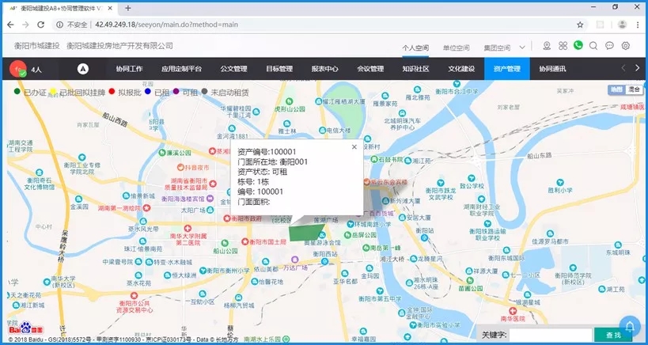This screenshot has height=345, width=648.
Task: Select the 个人空间 tab
Action: click(x=415, y=47)
